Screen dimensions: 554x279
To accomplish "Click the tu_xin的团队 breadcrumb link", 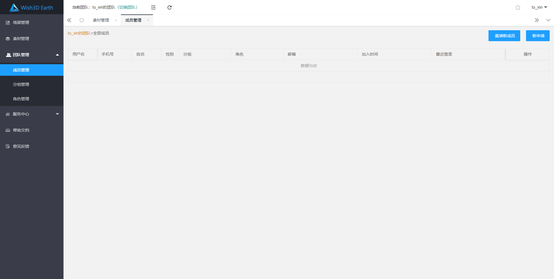I will click(79, 33).
